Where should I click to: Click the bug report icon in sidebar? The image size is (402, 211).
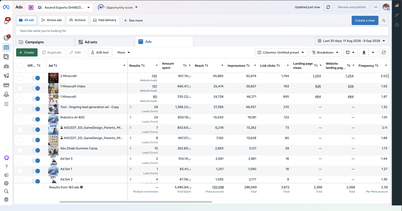coord(6,199)
